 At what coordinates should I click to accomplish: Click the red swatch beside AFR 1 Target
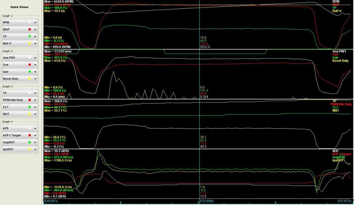30,135
